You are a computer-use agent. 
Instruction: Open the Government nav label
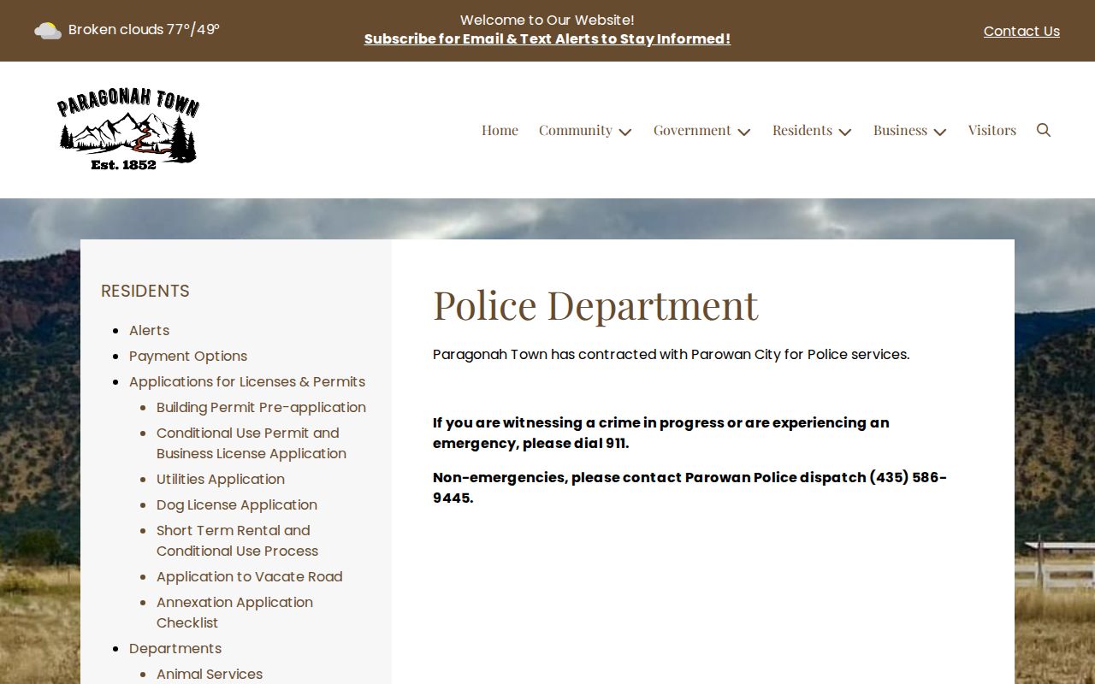pyautogui.click(x=692, y=130)
